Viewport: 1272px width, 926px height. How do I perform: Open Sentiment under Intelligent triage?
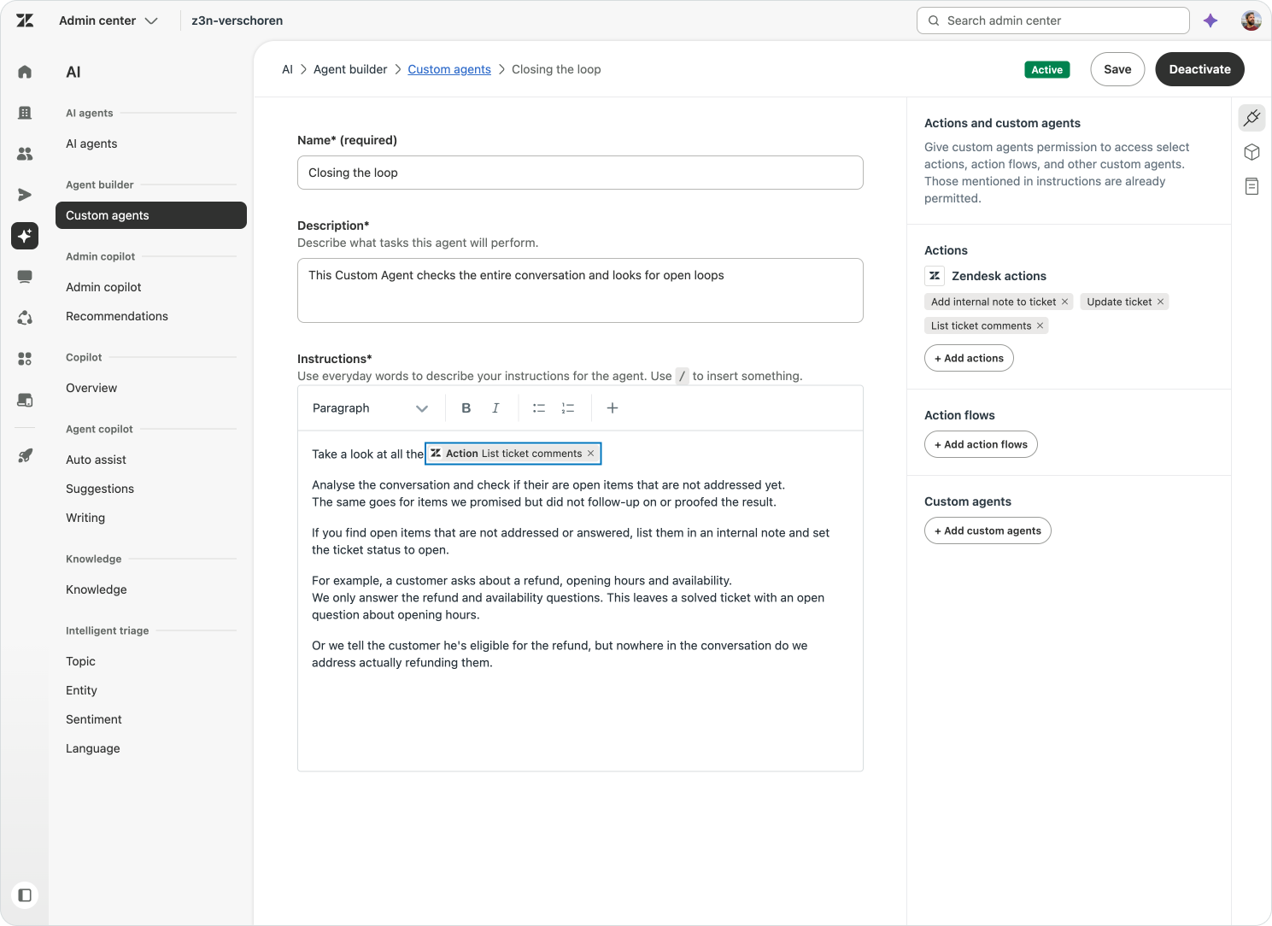(x=94, y=719)
